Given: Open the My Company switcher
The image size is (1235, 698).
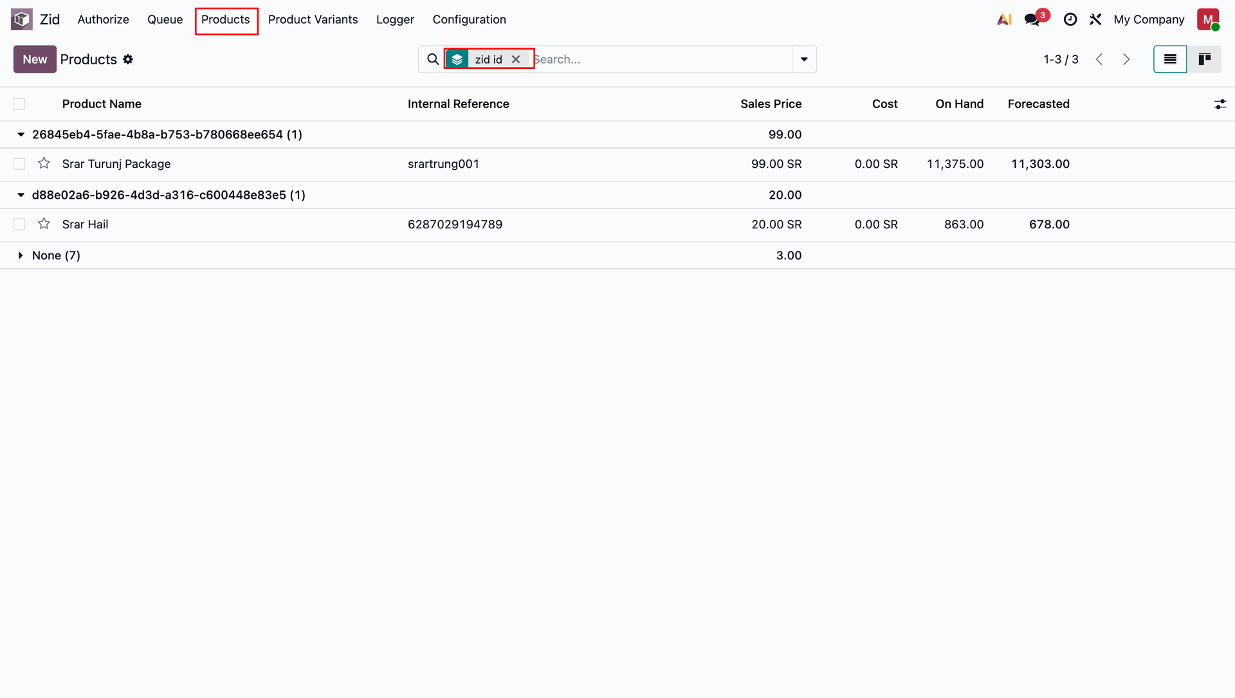Looking at the screenshot, I should click(1149, 20).
